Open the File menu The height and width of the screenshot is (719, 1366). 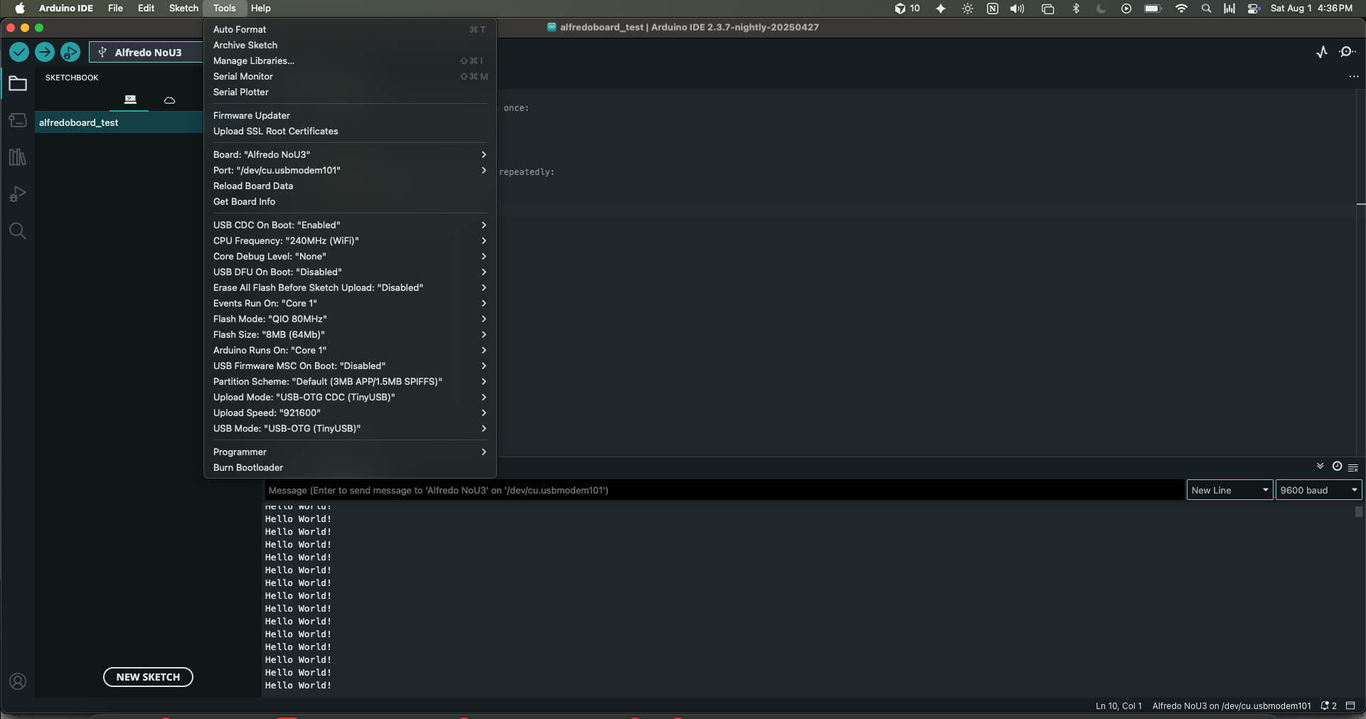pyautogui.click(x=115, y=9)
